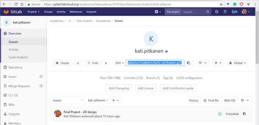Bookmark the page with the star icon

point(221,5)
